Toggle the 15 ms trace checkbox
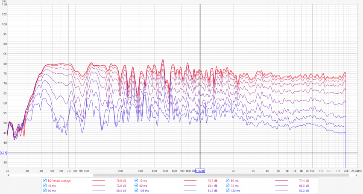363x194 pixels. [137, 180]
